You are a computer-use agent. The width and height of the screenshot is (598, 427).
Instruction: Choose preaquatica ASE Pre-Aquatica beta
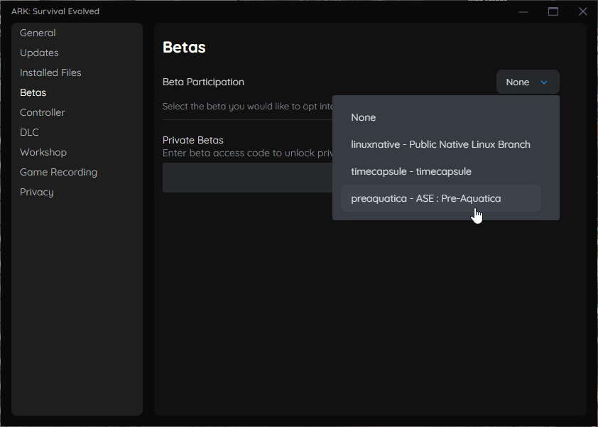coord(441,198)
